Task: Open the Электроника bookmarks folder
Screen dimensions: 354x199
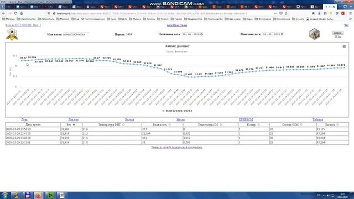Action: coord(282,19)
